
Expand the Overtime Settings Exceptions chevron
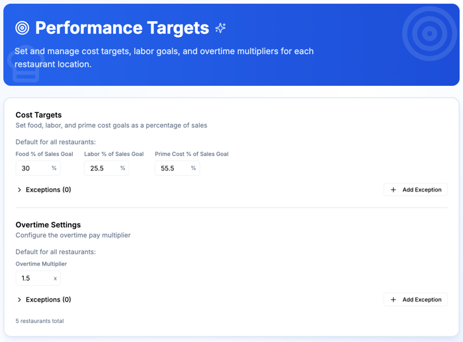[x=19, y=300]
